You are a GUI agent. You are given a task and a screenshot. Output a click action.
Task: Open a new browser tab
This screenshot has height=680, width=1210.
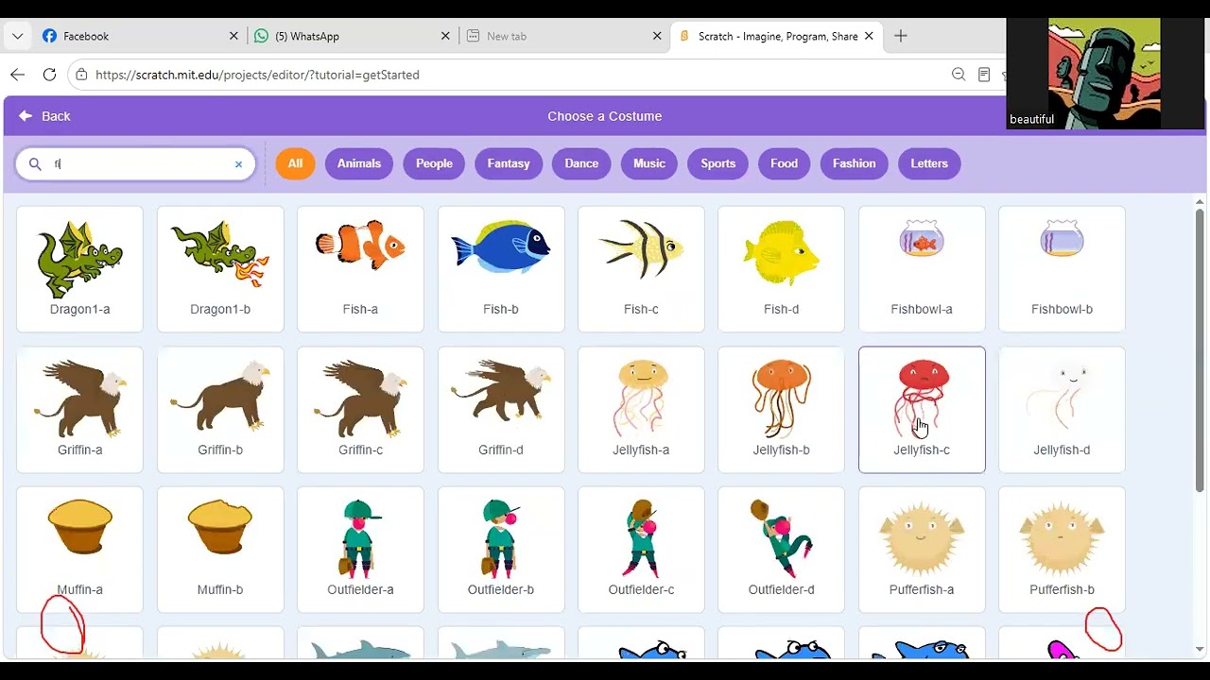[x=900, y=36]
